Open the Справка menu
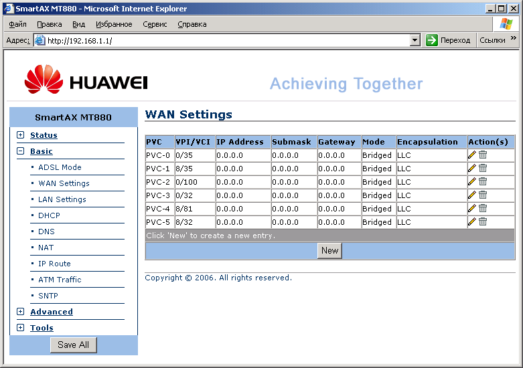Viewport: 523px width, 368px height. (x=192, y=24)
